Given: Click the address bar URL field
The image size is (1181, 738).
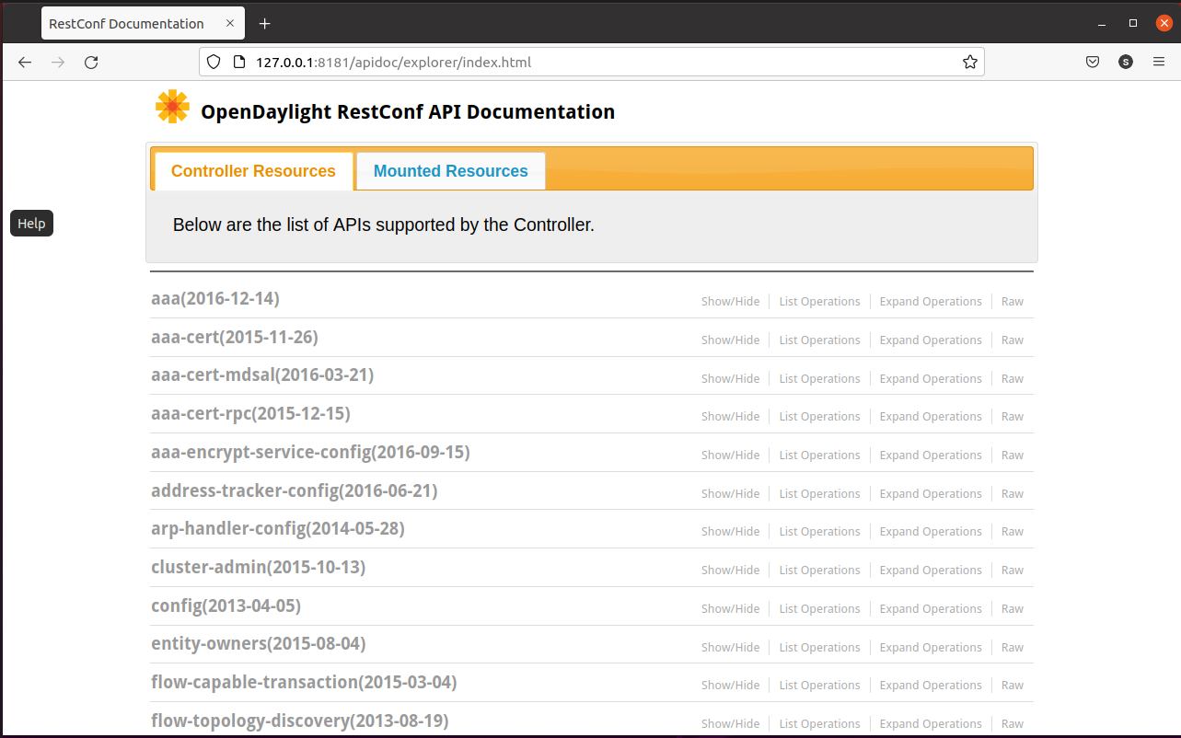Looking at the screenshot, I should (592, 63).
